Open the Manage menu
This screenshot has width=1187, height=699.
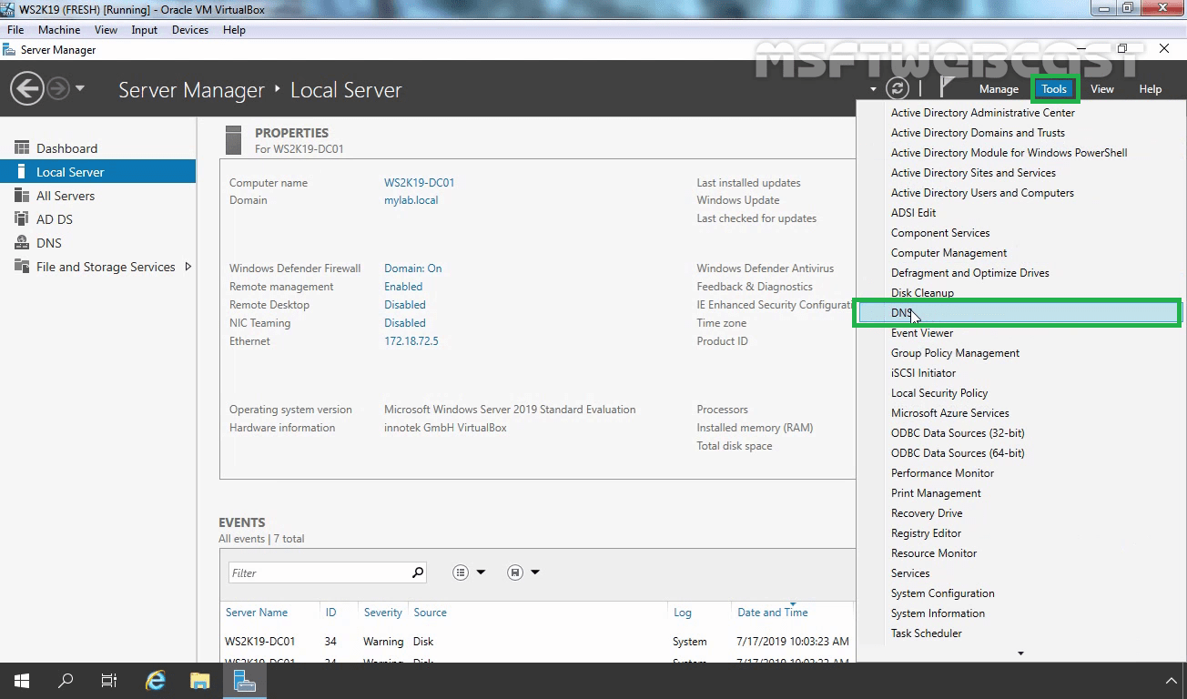click(999, 89)
